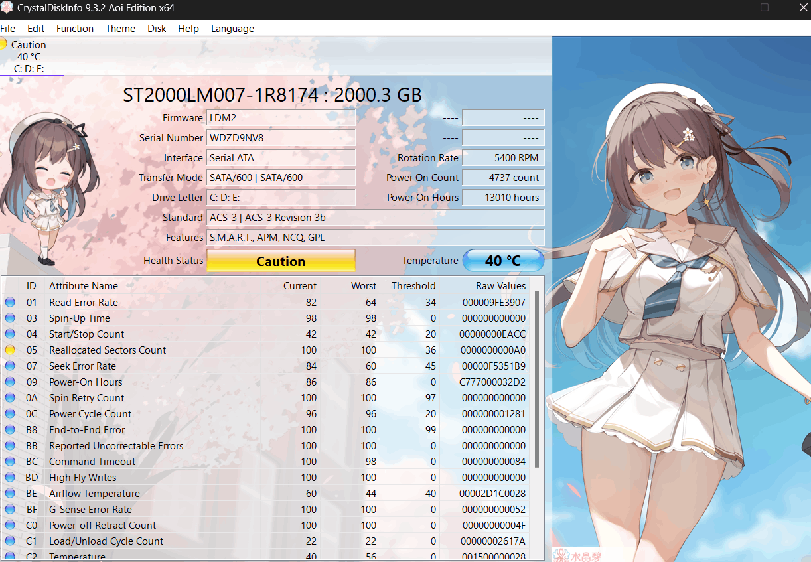Click raw value 00002D1C0028
This screenshot has height=562, width=811.
[x=492, y=494]
